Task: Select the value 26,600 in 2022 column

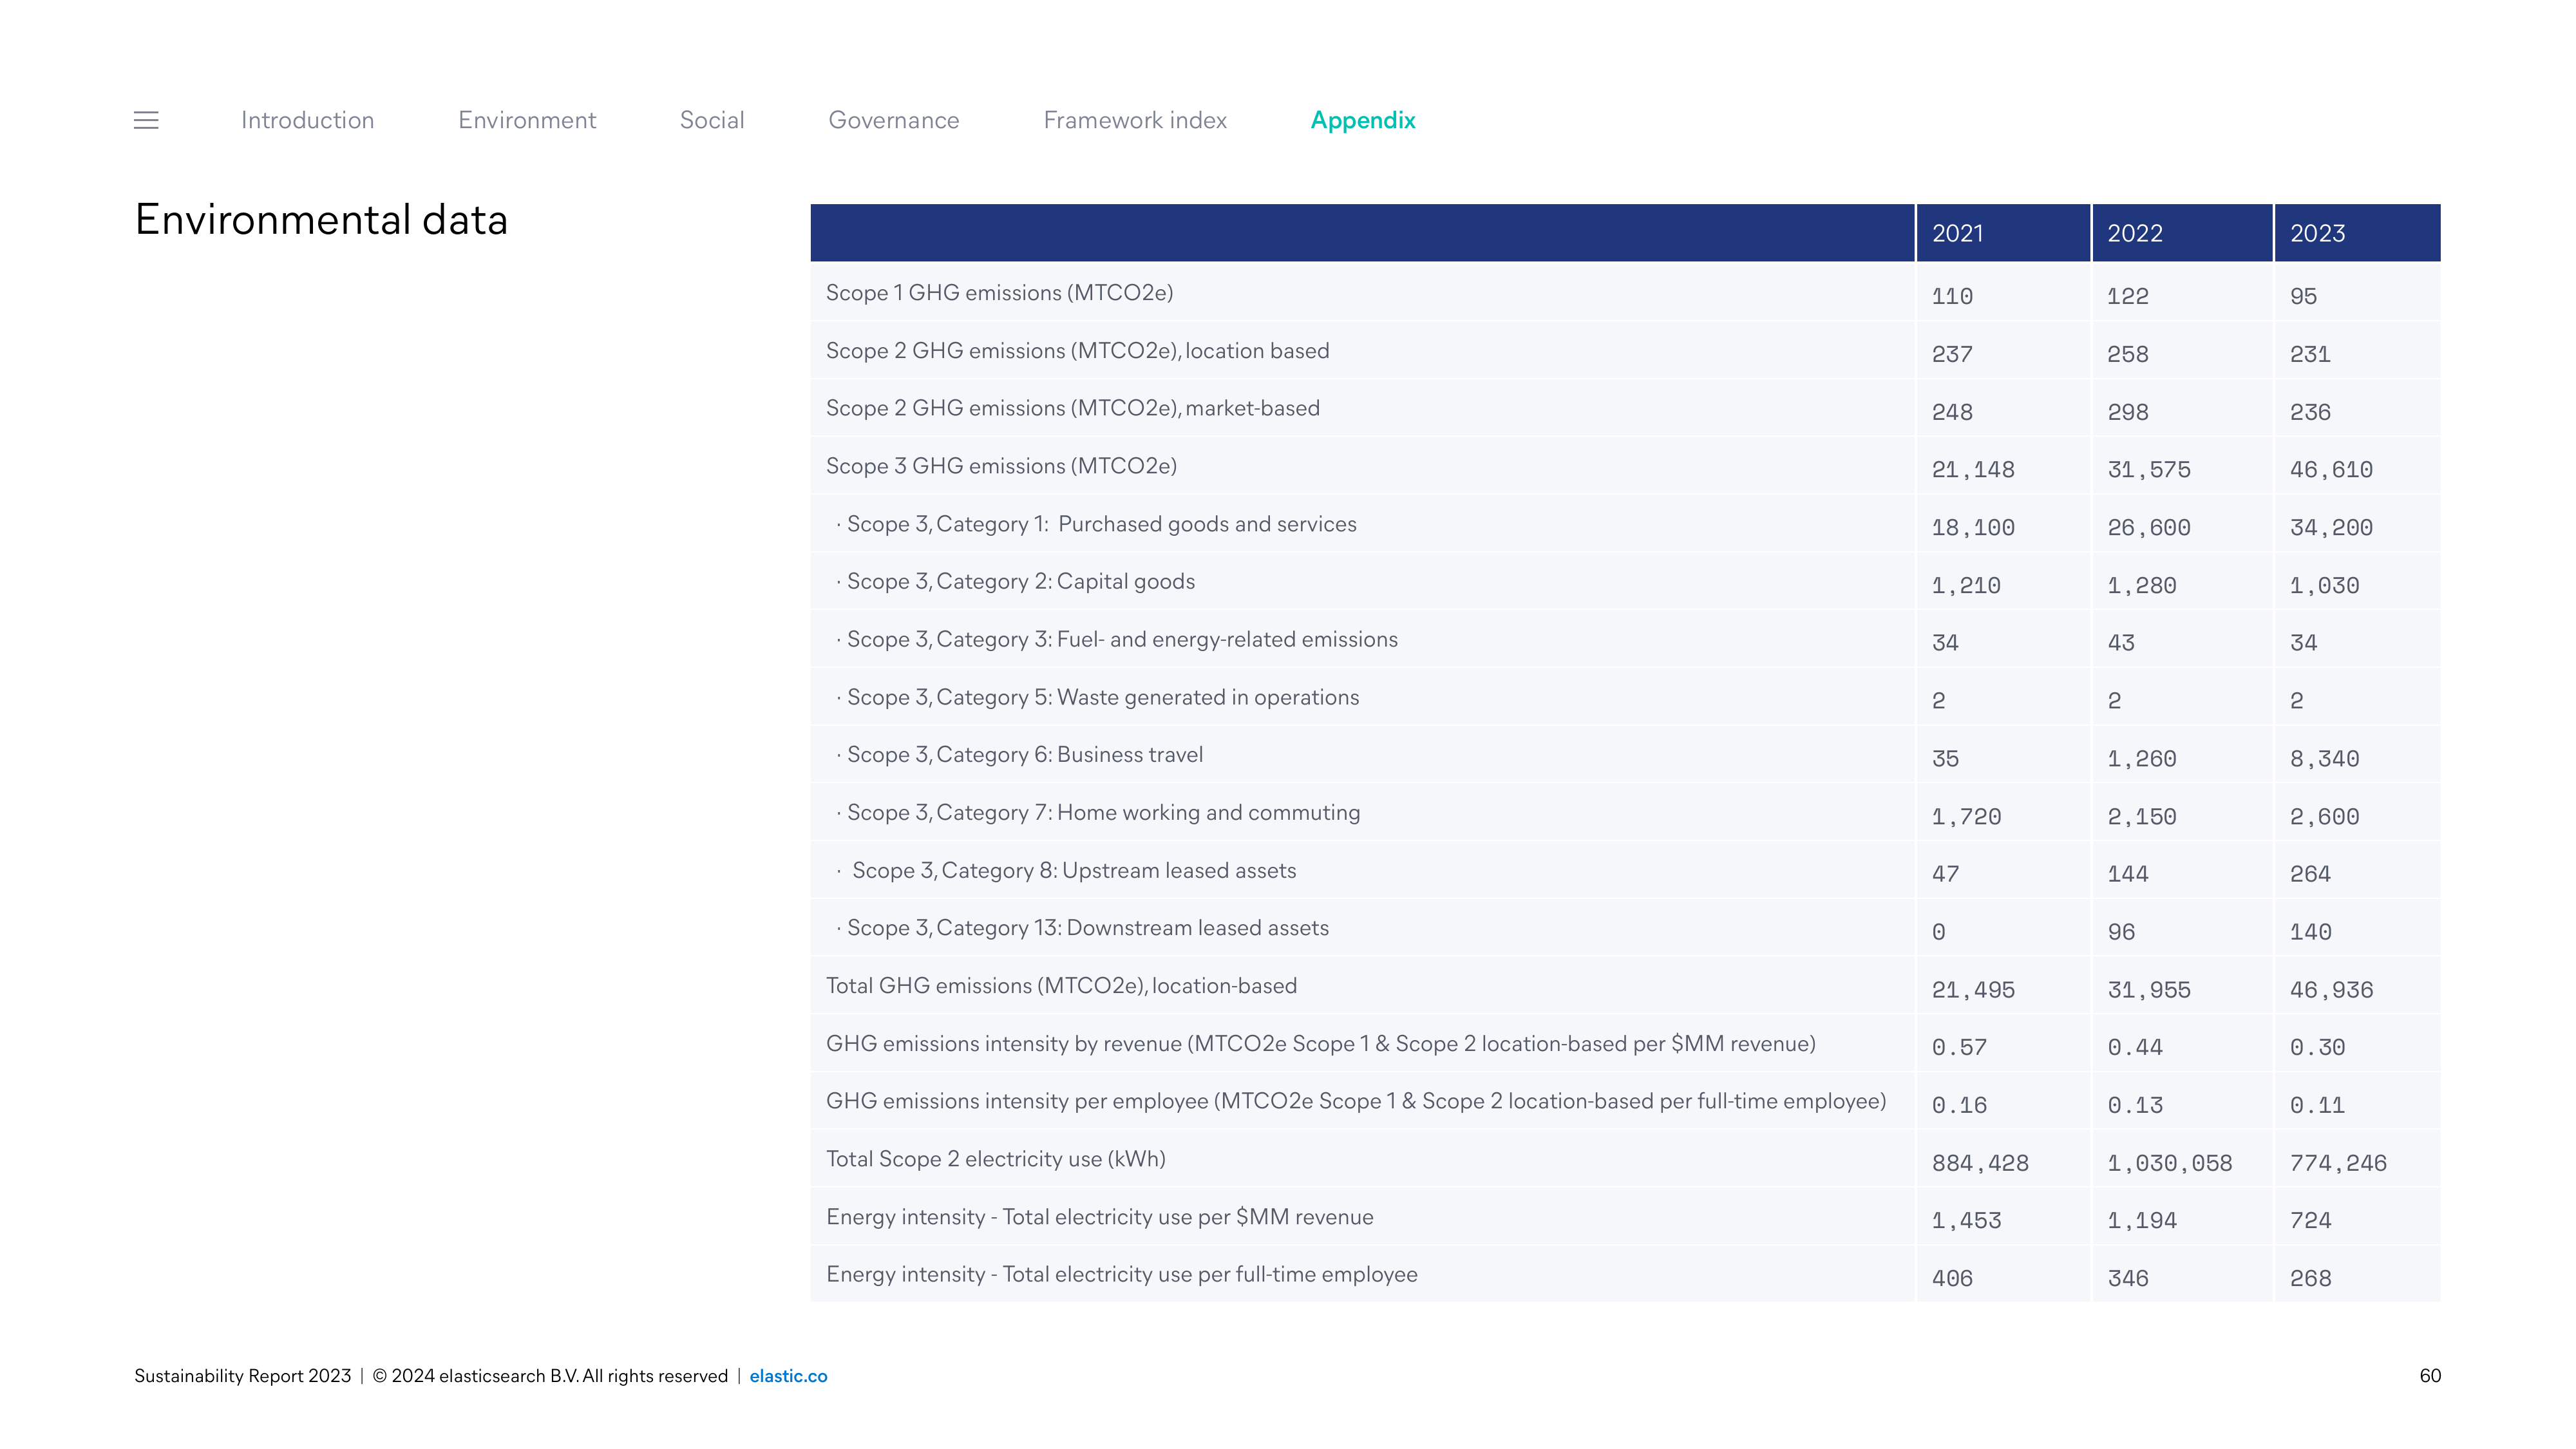Action: click(2148, 528)
